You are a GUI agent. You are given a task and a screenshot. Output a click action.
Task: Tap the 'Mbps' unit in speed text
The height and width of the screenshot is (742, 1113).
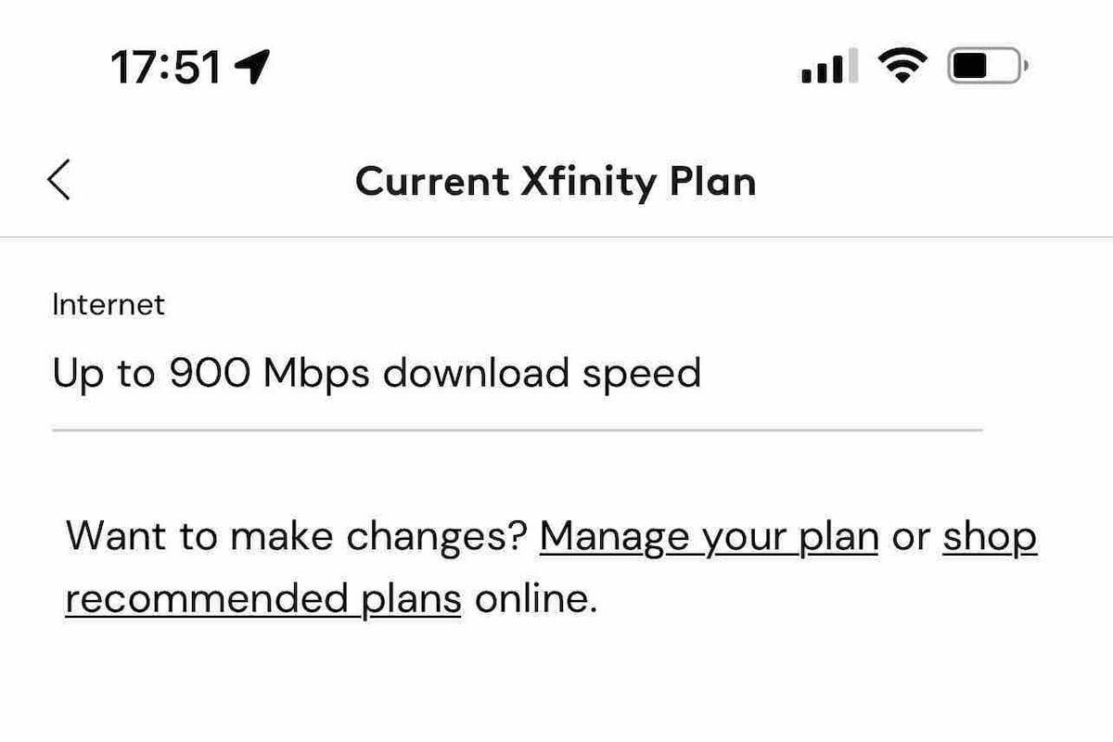coord(317,374)
